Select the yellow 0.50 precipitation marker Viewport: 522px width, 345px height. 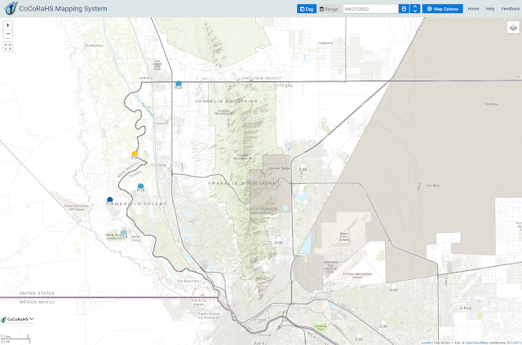pos(135,154)
